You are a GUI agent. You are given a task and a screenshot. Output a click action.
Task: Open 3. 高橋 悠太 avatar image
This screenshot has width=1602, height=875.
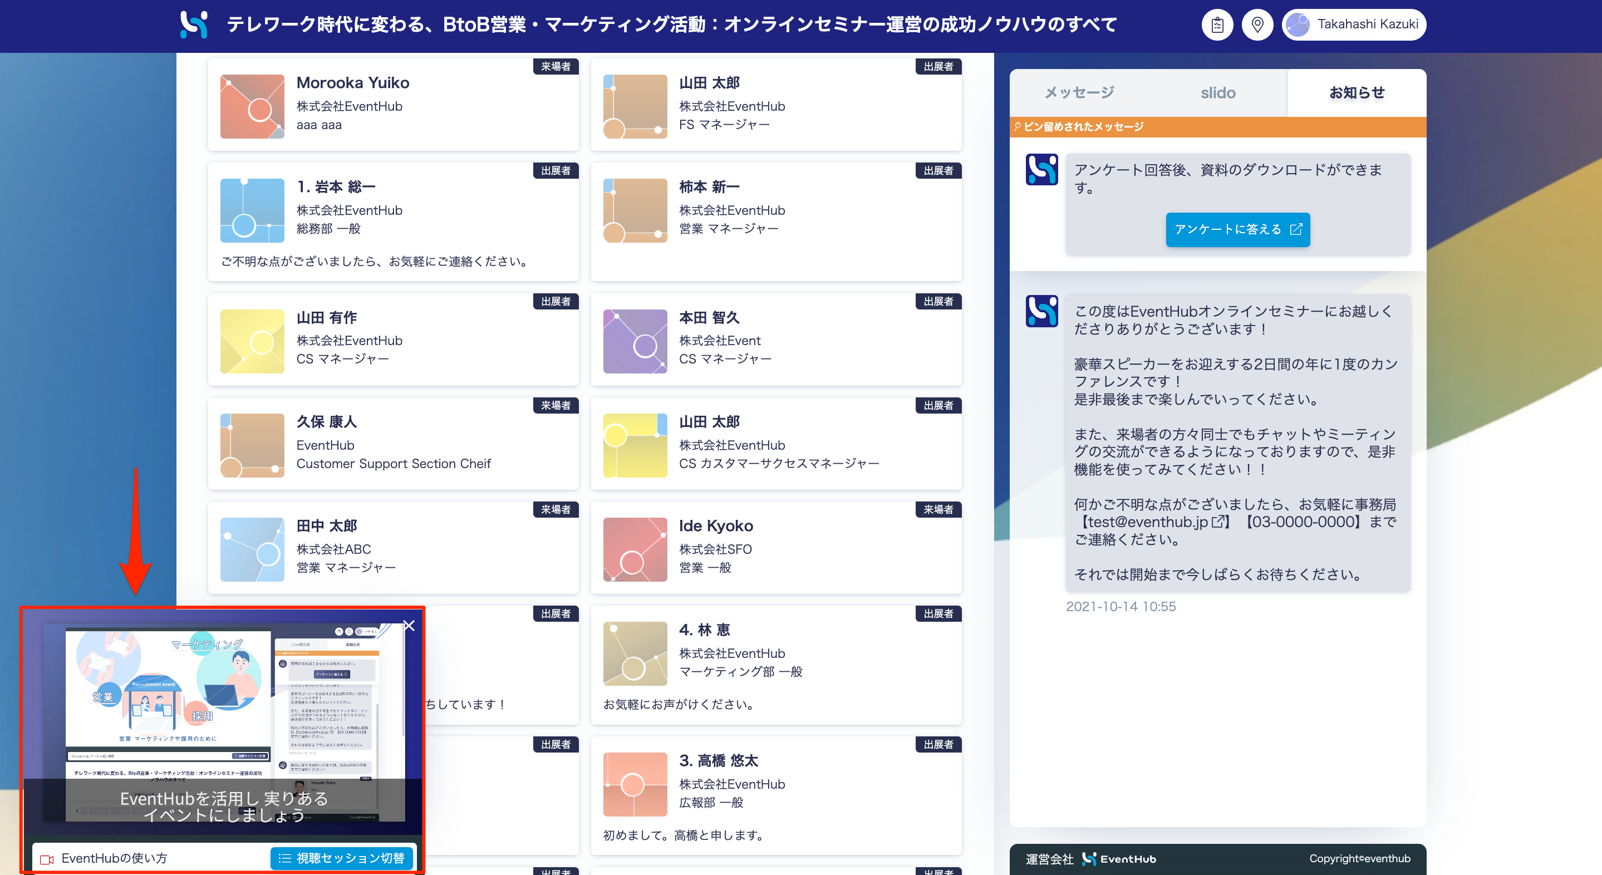635,784
